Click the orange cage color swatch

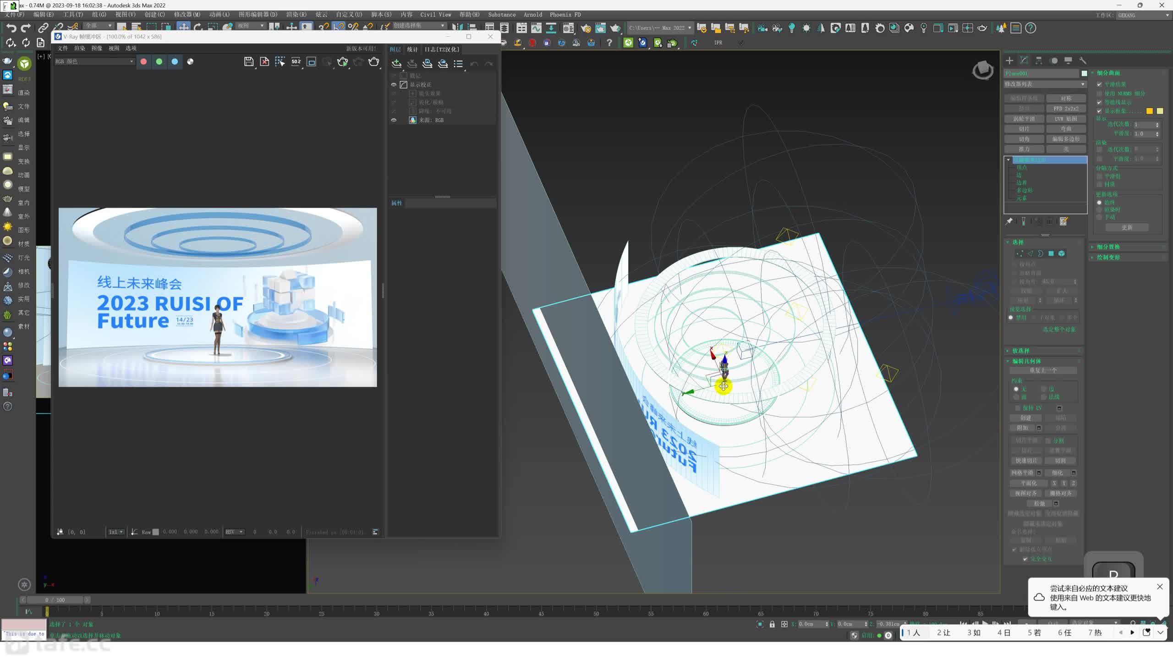pos(1149,111)
